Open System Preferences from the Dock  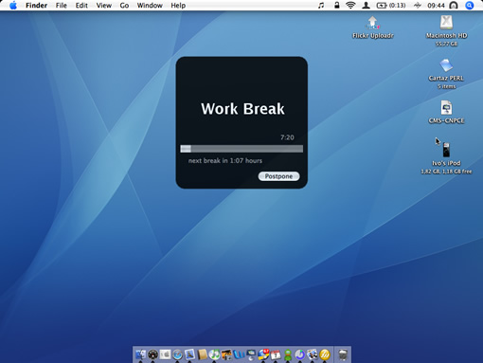tap(165, 354)
